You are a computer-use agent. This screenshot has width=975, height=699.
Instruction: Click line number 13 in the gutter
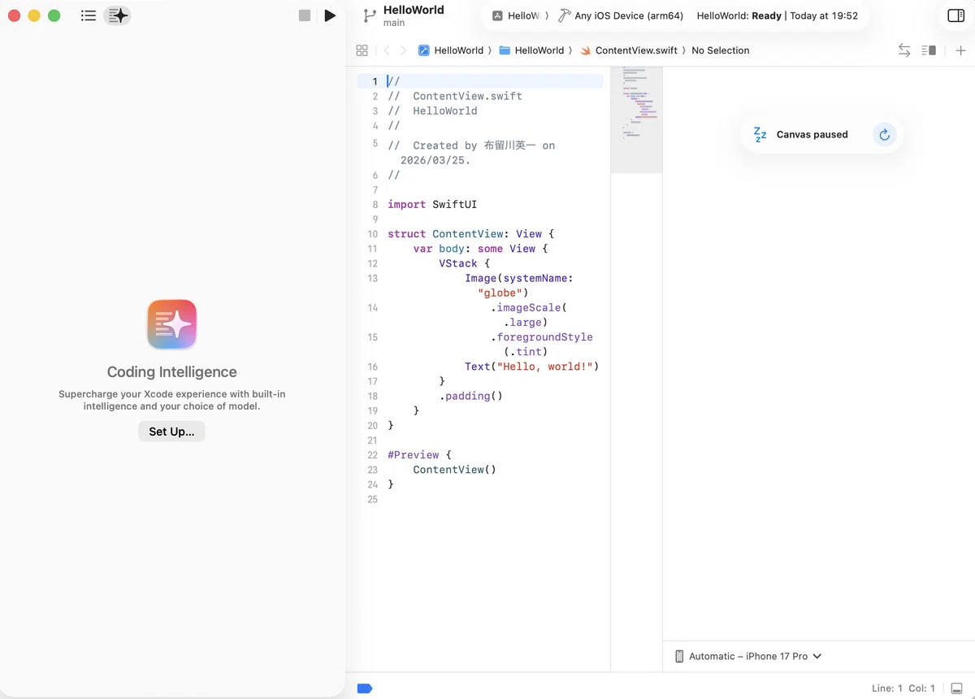click(373, 278)
